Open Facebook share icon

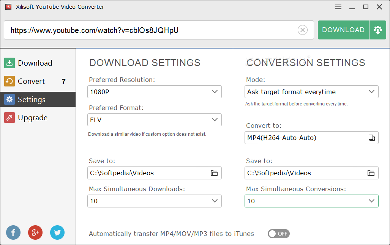point(13,232)
